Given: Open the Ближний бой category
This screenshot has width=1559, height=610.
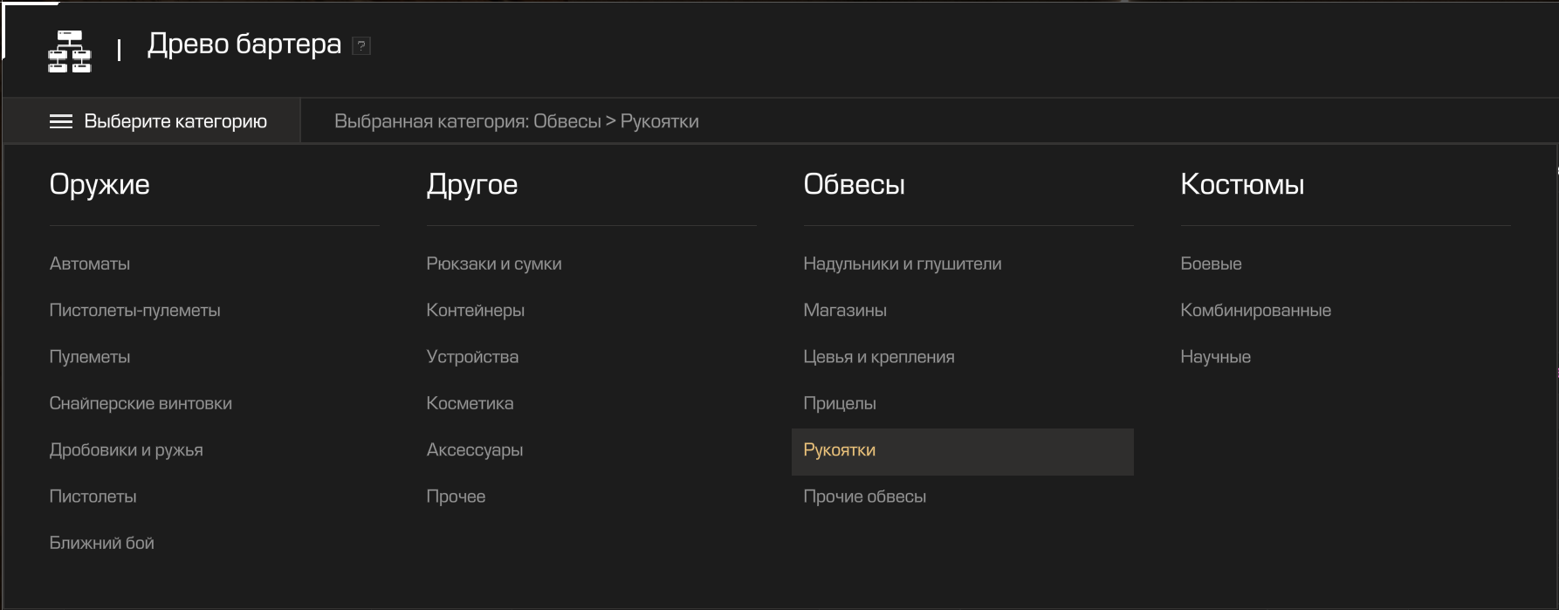Looking at the screenshot, I should tap(101, 543).
